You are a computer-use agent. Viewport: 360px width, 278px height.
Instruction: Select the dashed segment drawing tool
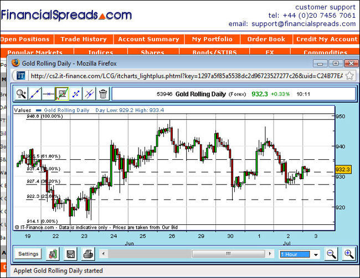pyautogui.click(x=76, y=94)
